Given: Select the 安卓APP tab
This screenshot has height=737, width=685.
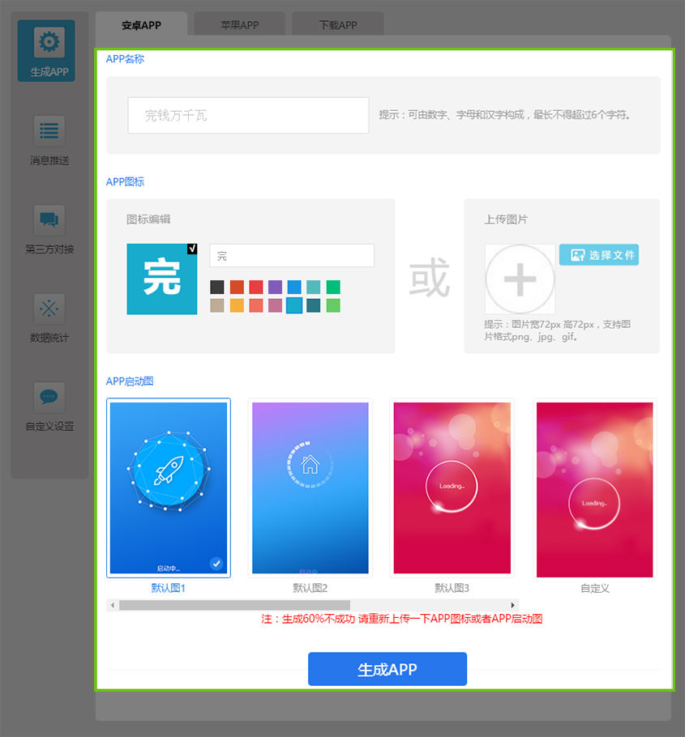Looking at the screenshot, I should click(141, 25).
